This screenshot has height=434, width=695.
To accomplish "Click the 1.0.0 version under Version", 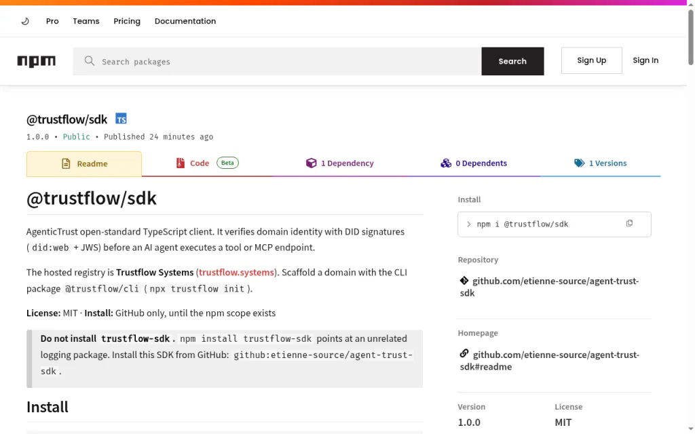I will point(469,422).
